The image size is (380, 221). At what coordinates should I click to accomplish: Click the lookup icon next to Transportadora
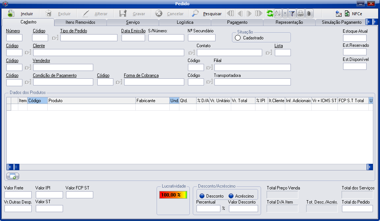(210, 82)
